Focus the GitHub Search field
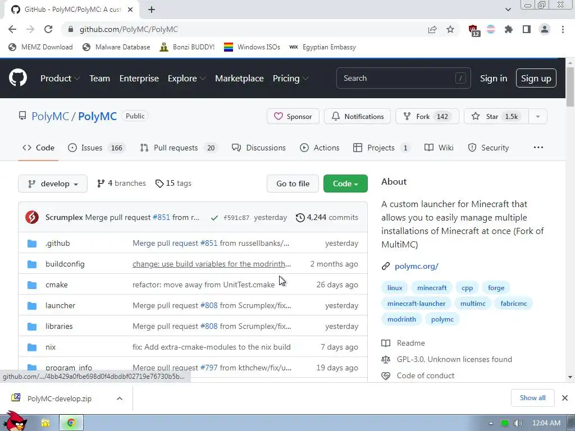The height and width of the screenshot is (431, 575). click(x=403, y=78)
